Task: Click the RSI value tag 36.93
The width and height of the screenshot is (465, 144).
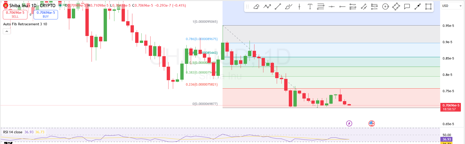Action: tap(447, 139)
